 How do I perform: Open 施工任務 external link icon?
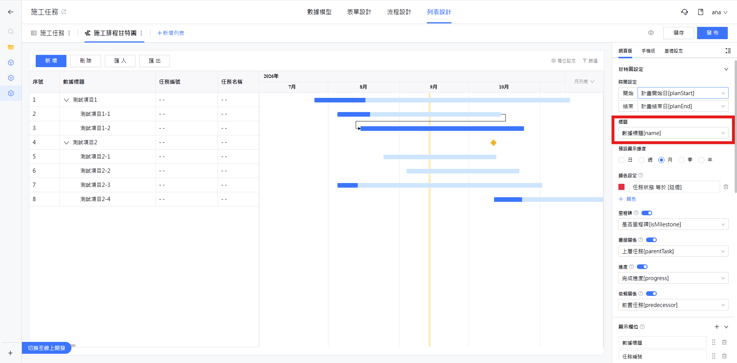[64, 12]
